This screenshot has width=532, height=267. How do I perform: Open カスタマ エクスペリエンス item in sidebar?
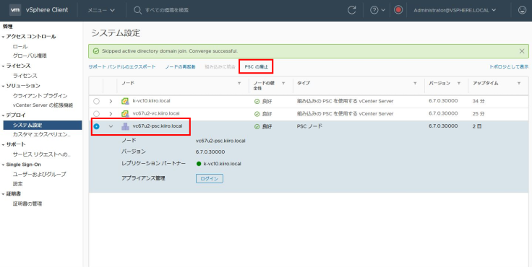coord(42,134)
